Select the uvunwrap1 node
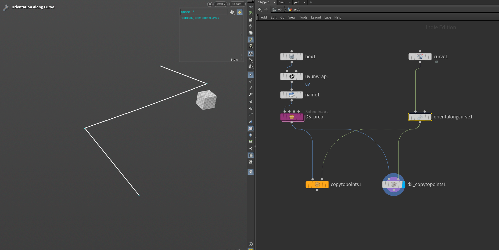 point(292,77)
